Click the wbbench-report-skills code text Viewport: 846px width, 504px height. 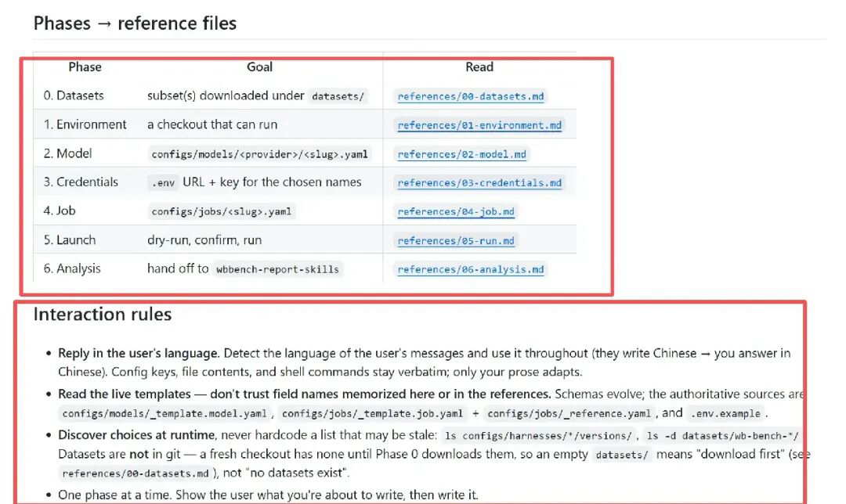(x=277, y=269)
